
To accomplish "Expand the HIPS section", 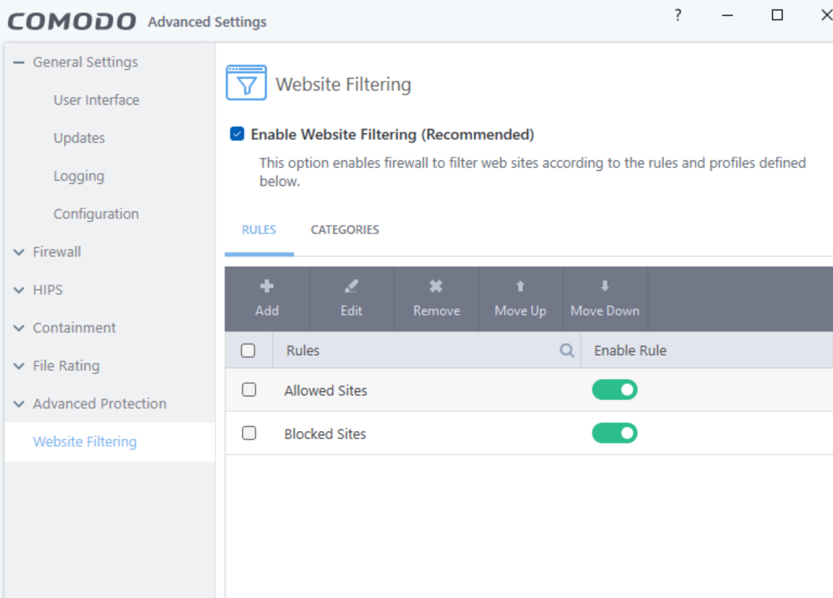I will point(20,290).
